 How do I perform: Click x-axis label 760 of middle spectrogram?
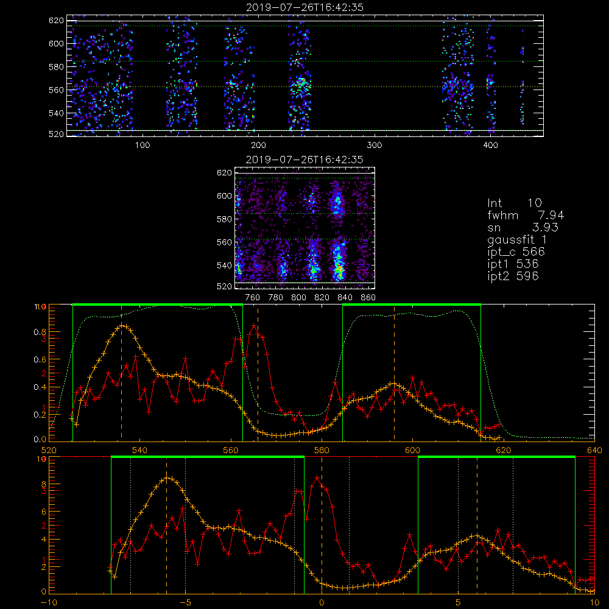[x=253, y=298]
